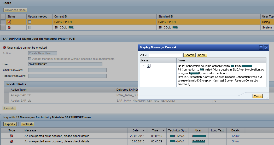Click the Name column header in dialog

coord(158,60)
